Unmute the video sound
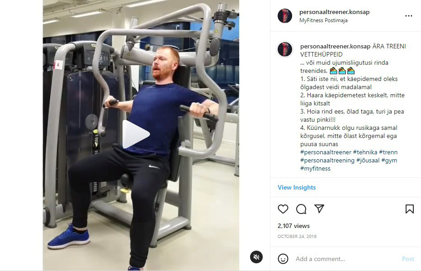Viewport: 421px width, 271px height. click(x=256, y=257)
